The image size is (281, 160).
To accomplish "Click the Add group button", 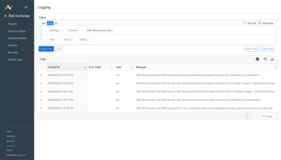I will coord(266,23).
